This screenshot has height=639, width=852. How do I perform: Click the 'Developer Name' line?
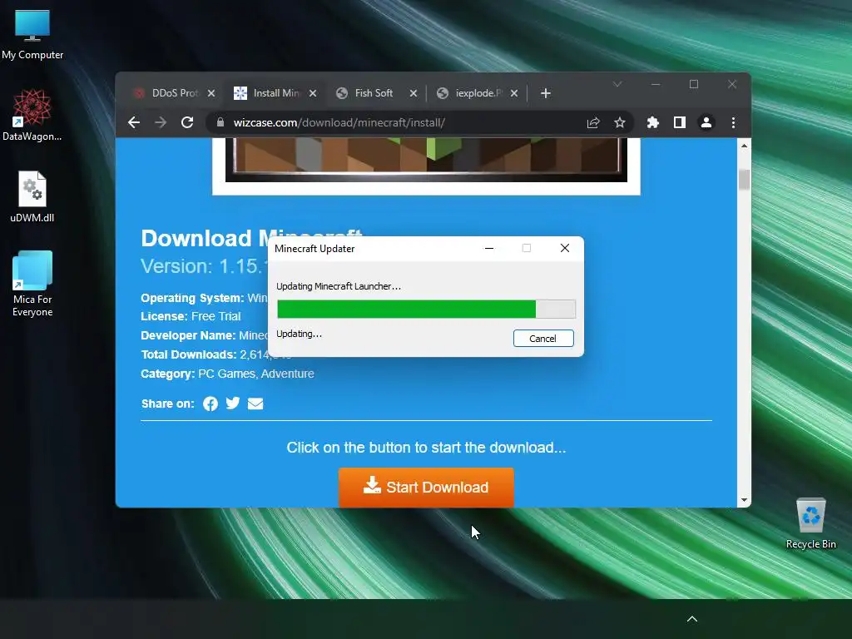point(205,336)
